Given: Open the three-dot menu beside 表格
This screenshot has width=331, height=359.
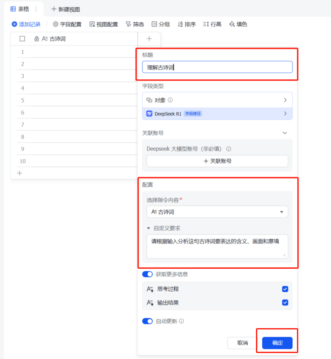Looking at the screenshot, I should point(36,9).
